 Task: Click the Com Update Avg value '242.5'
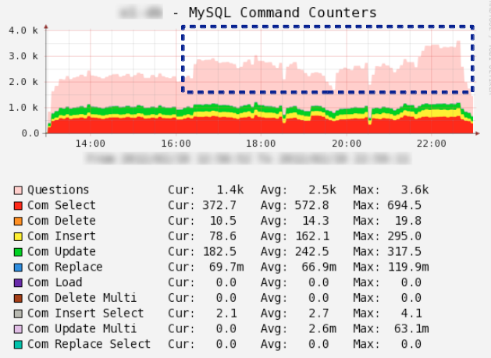(311, 252)
